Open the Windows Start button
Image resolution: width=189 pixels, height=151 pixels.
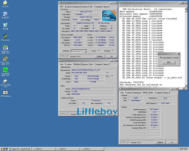pos(4,149)
